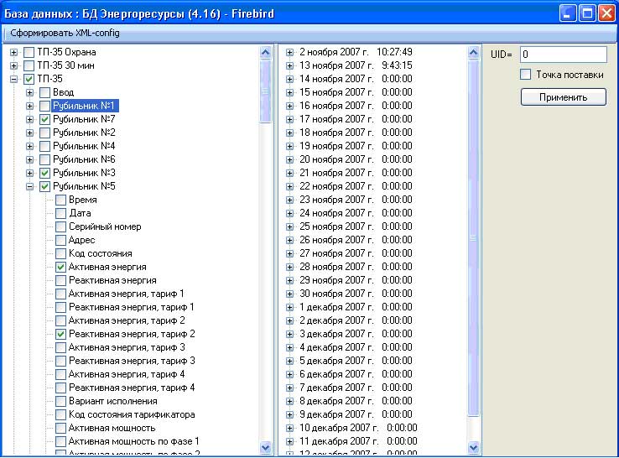The height and width of the screenshot is (458, 619).
Task: Maximize the База данных window
Action: 587,13
